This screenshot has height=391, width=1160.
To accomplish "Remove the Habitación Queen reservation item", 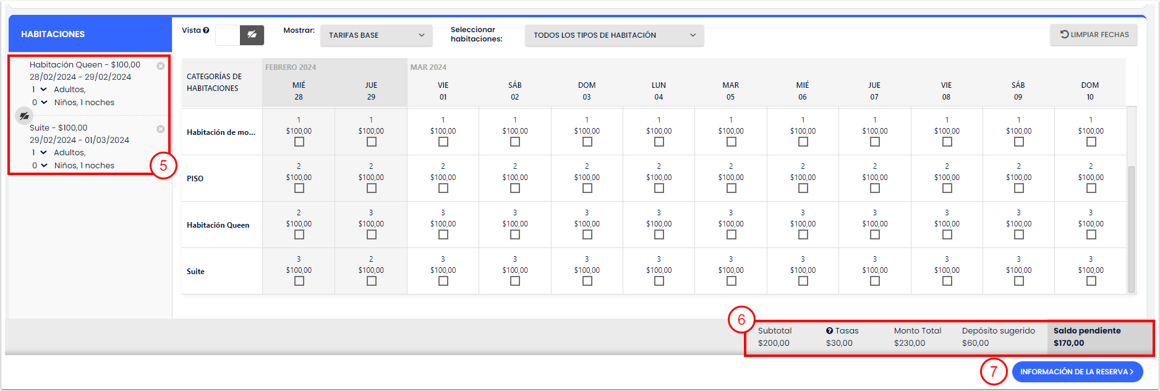I will tap(161, 66).
